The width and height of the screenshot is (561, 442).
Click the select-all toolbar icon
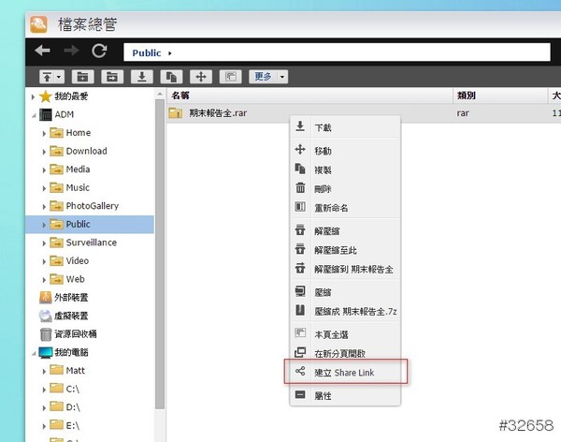pyautogui.click(x=230, y=77)
